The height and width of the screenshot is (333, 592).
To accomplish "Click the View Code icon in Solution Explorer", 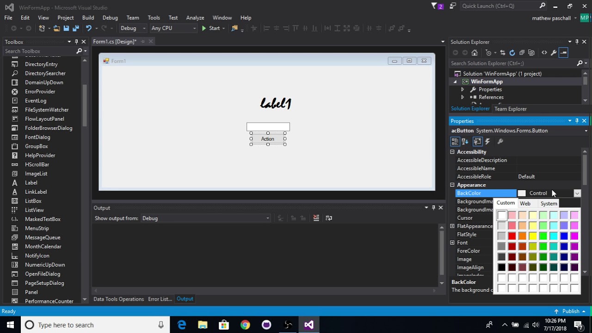I will tap(544, 53).
